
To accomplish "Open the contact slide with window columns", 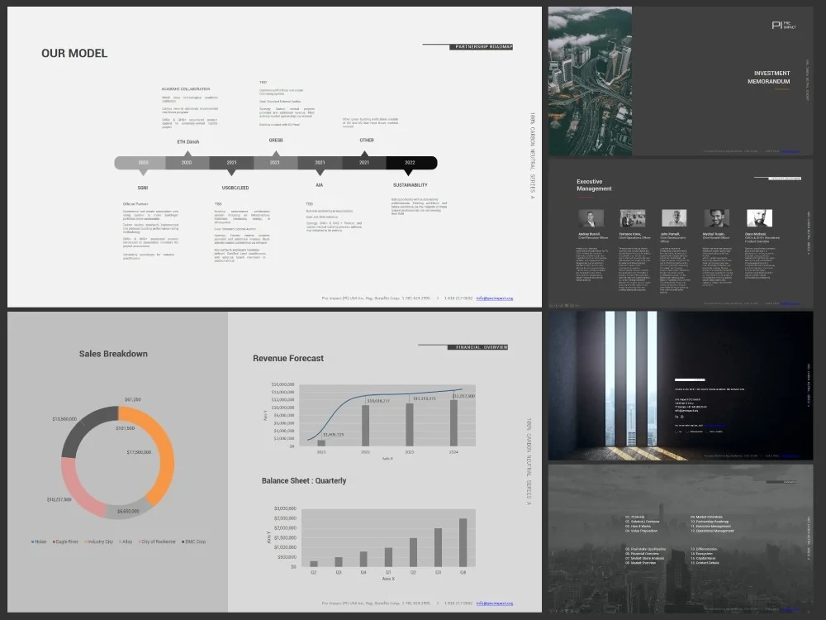I will tap(681, 385).
